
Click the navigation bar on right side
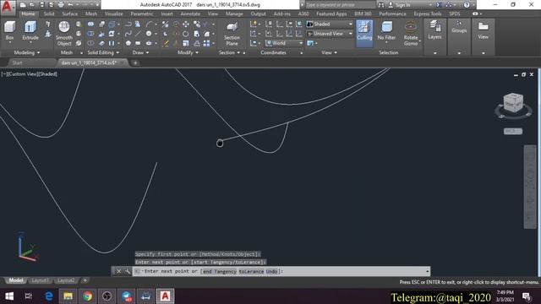tap(530, 187)
